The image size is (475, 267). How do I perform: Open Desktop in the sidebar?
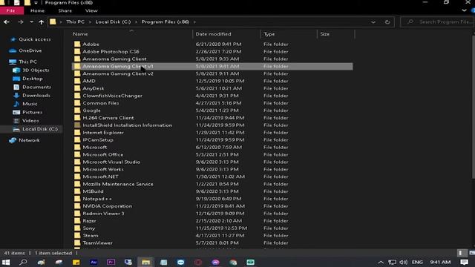(x=28, y=79)
